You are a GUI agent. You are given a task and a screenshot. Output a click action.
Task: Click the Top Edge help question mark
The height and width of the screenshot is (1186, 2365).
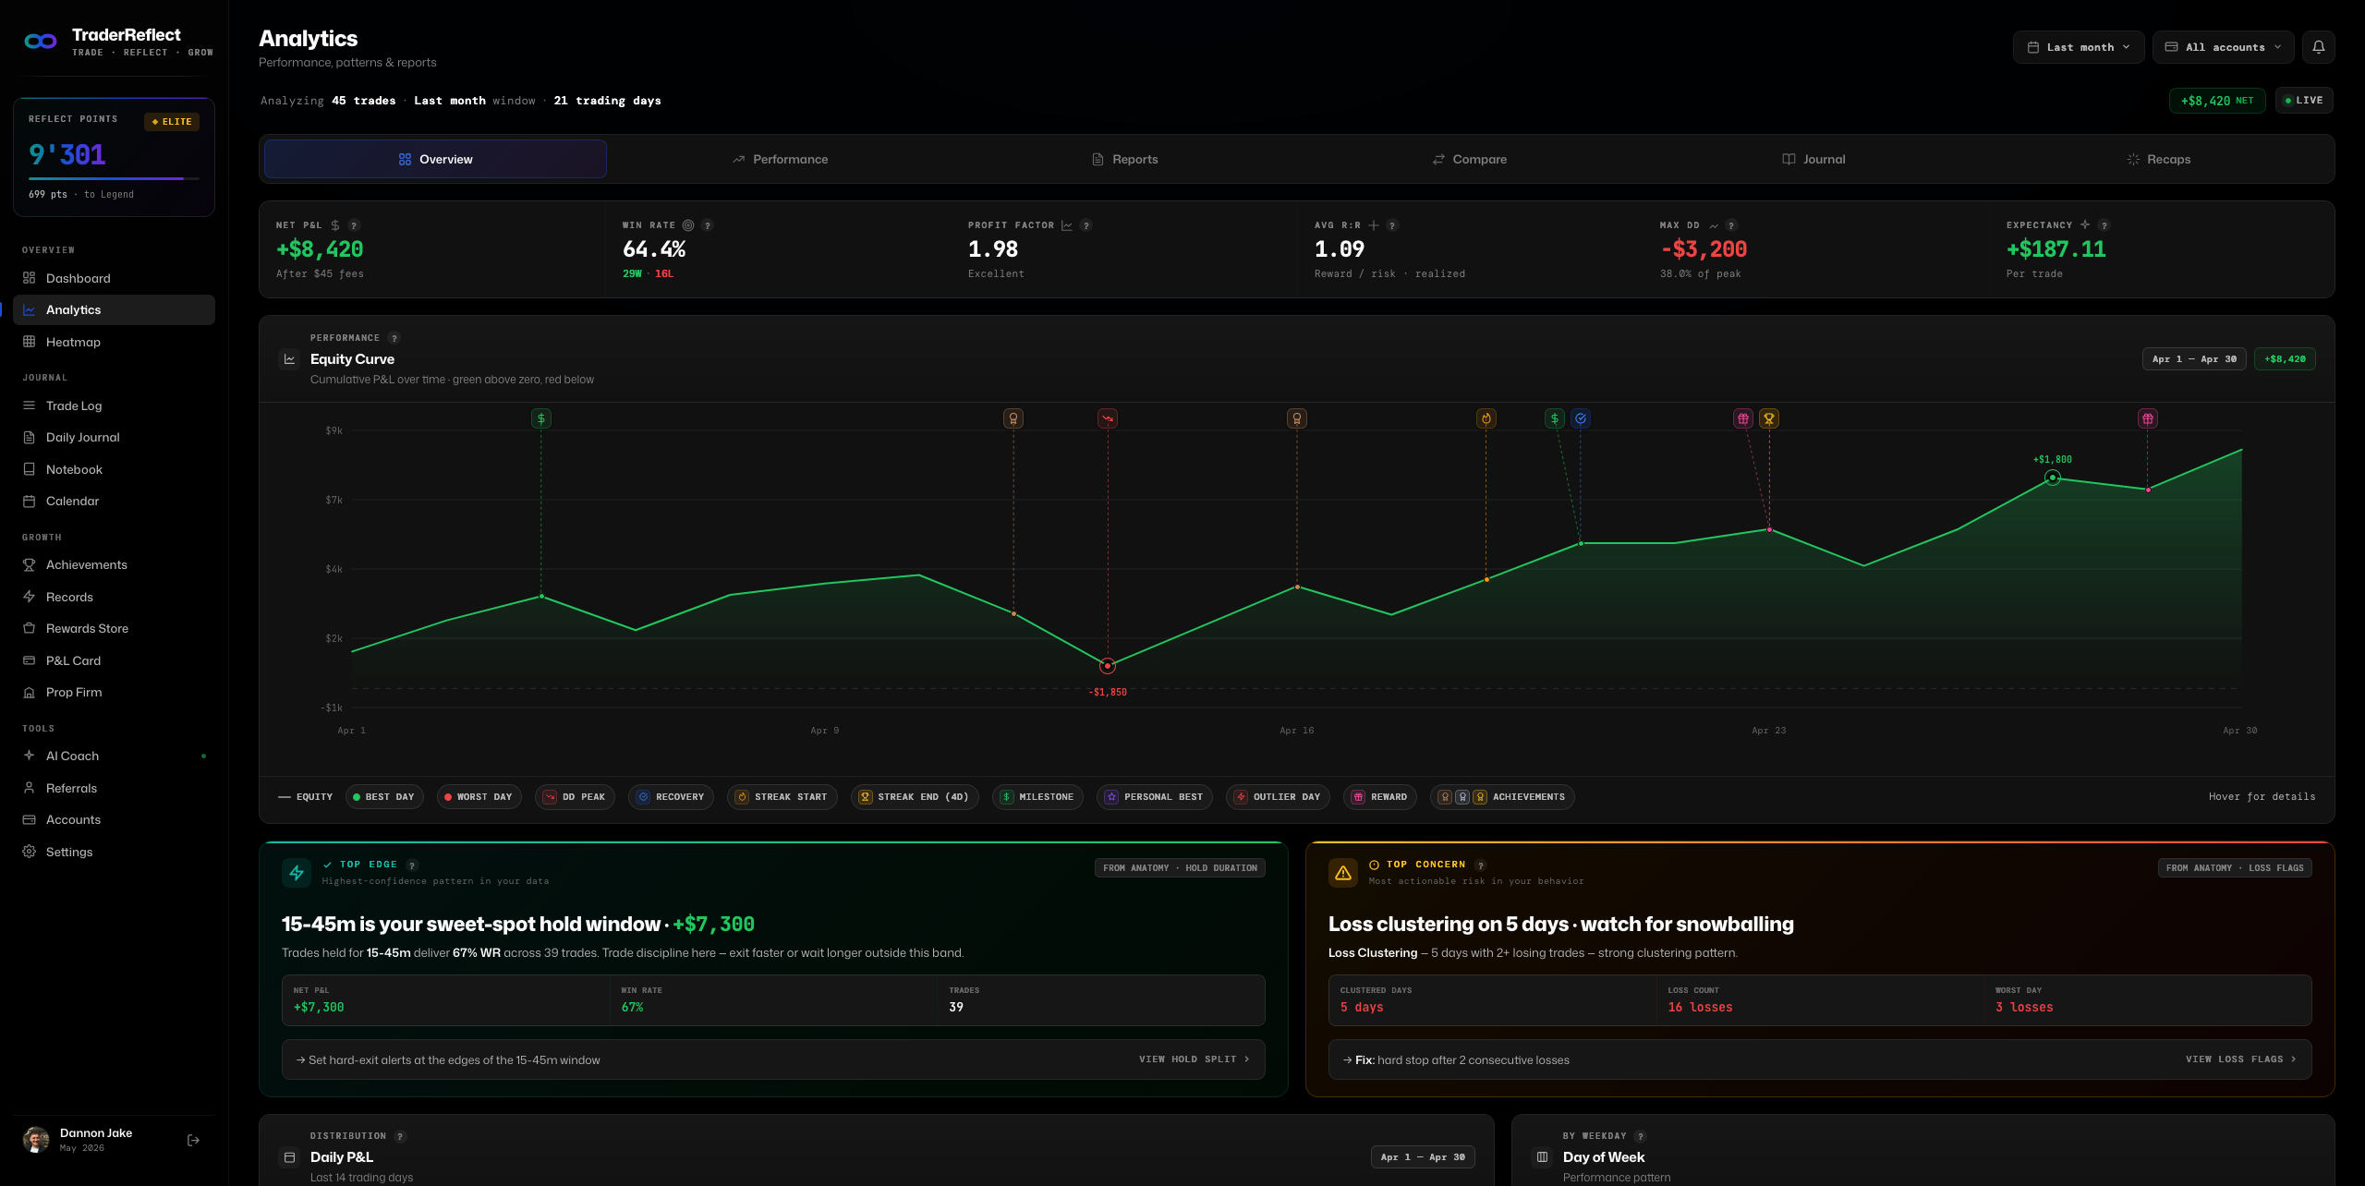pos(413,865)
